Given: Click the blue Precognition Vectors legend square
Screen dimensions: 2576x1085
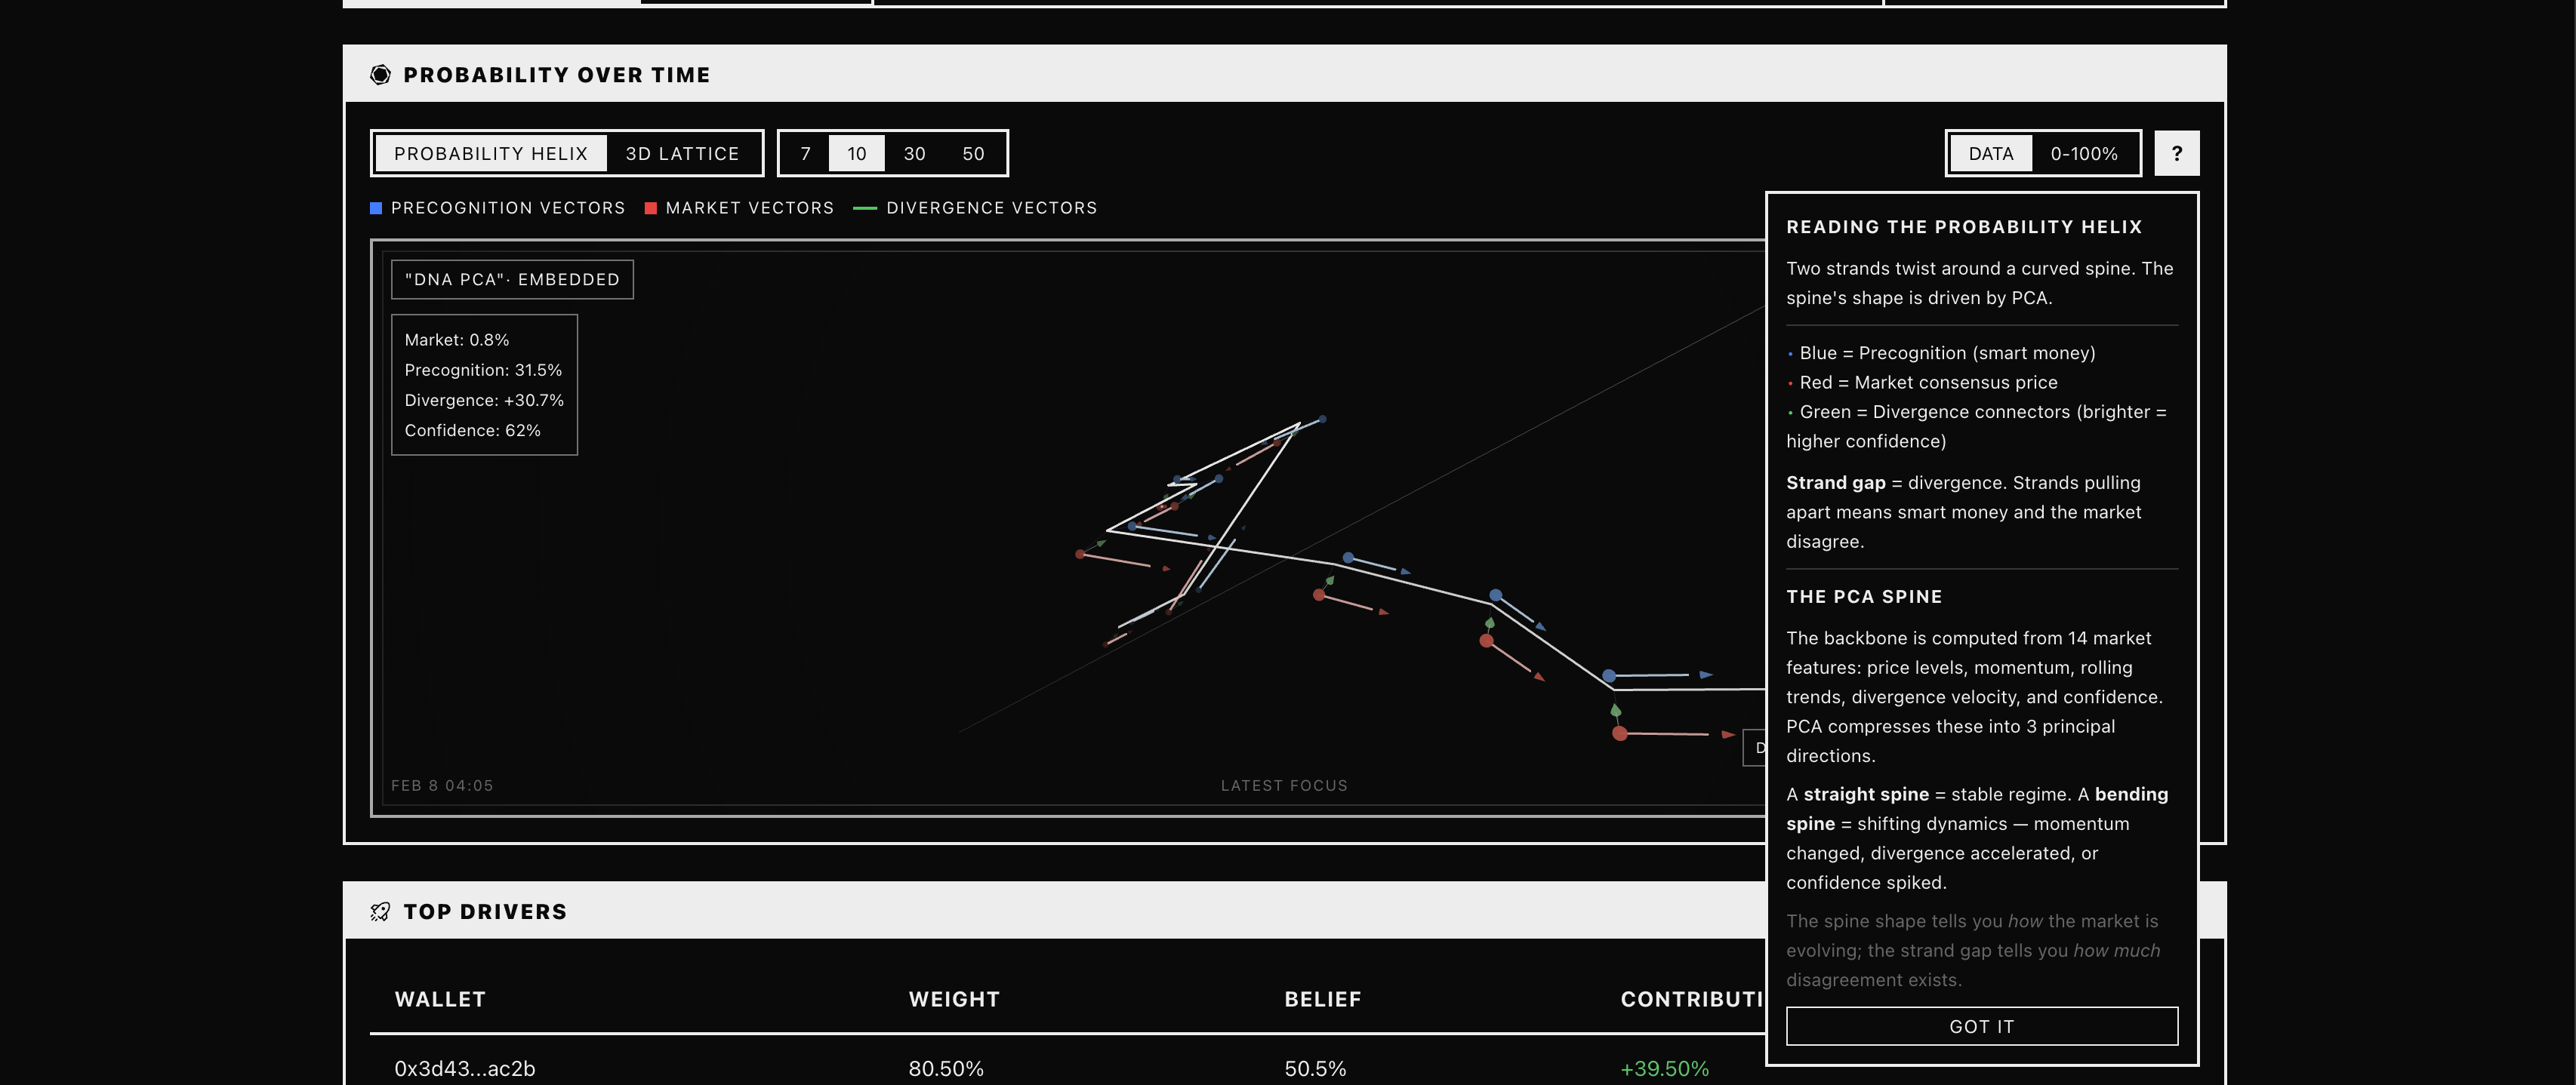Looking at the screenshot, I should point(376,207).
